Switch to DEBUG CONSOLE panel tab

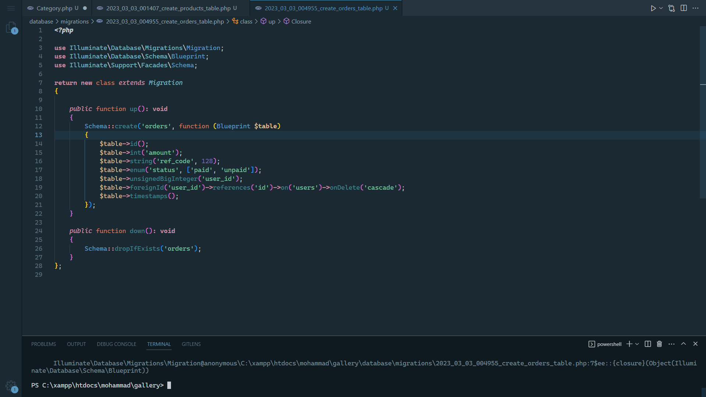[x=117, y=344]
